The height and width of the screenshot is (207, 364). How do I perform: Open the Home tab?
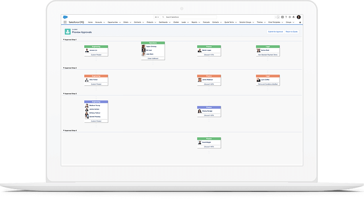(90, 22)
